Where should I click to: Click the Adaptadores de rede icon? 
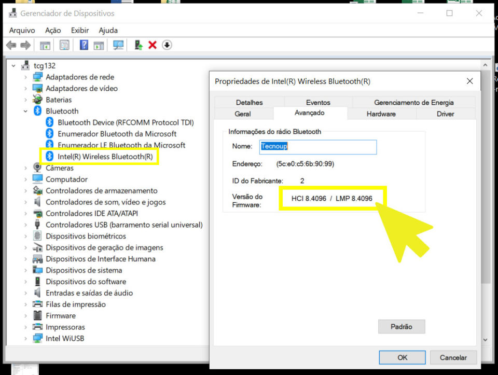pyautogui.click(x=37, y=77)
